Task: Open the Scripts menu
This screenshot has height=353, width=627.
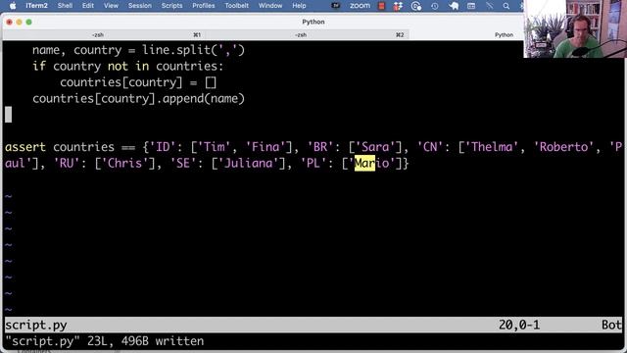Action: pyautogui.click(x=171, y=6)
